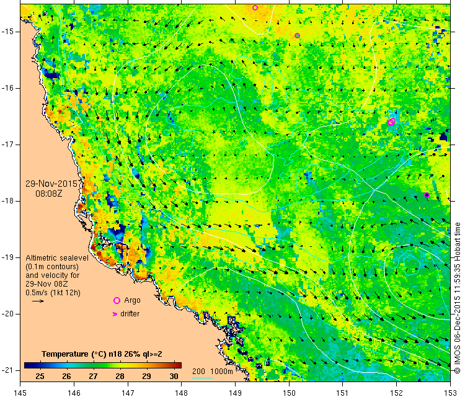Click the 'Altimetric sealevel' text
Image resolution: width=465 pixels, height=397 pixels.
(x=57, y=258)
